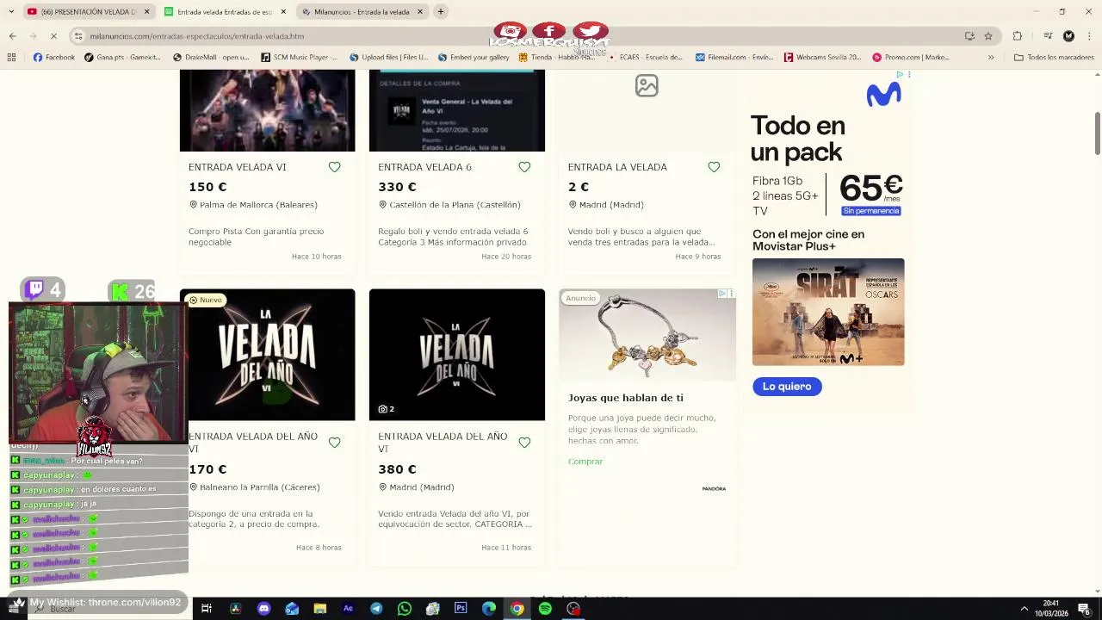This screenshot has width=1102, height=620.
Task: Open the Webcams Sevilla bookmark
Action: 822,58
